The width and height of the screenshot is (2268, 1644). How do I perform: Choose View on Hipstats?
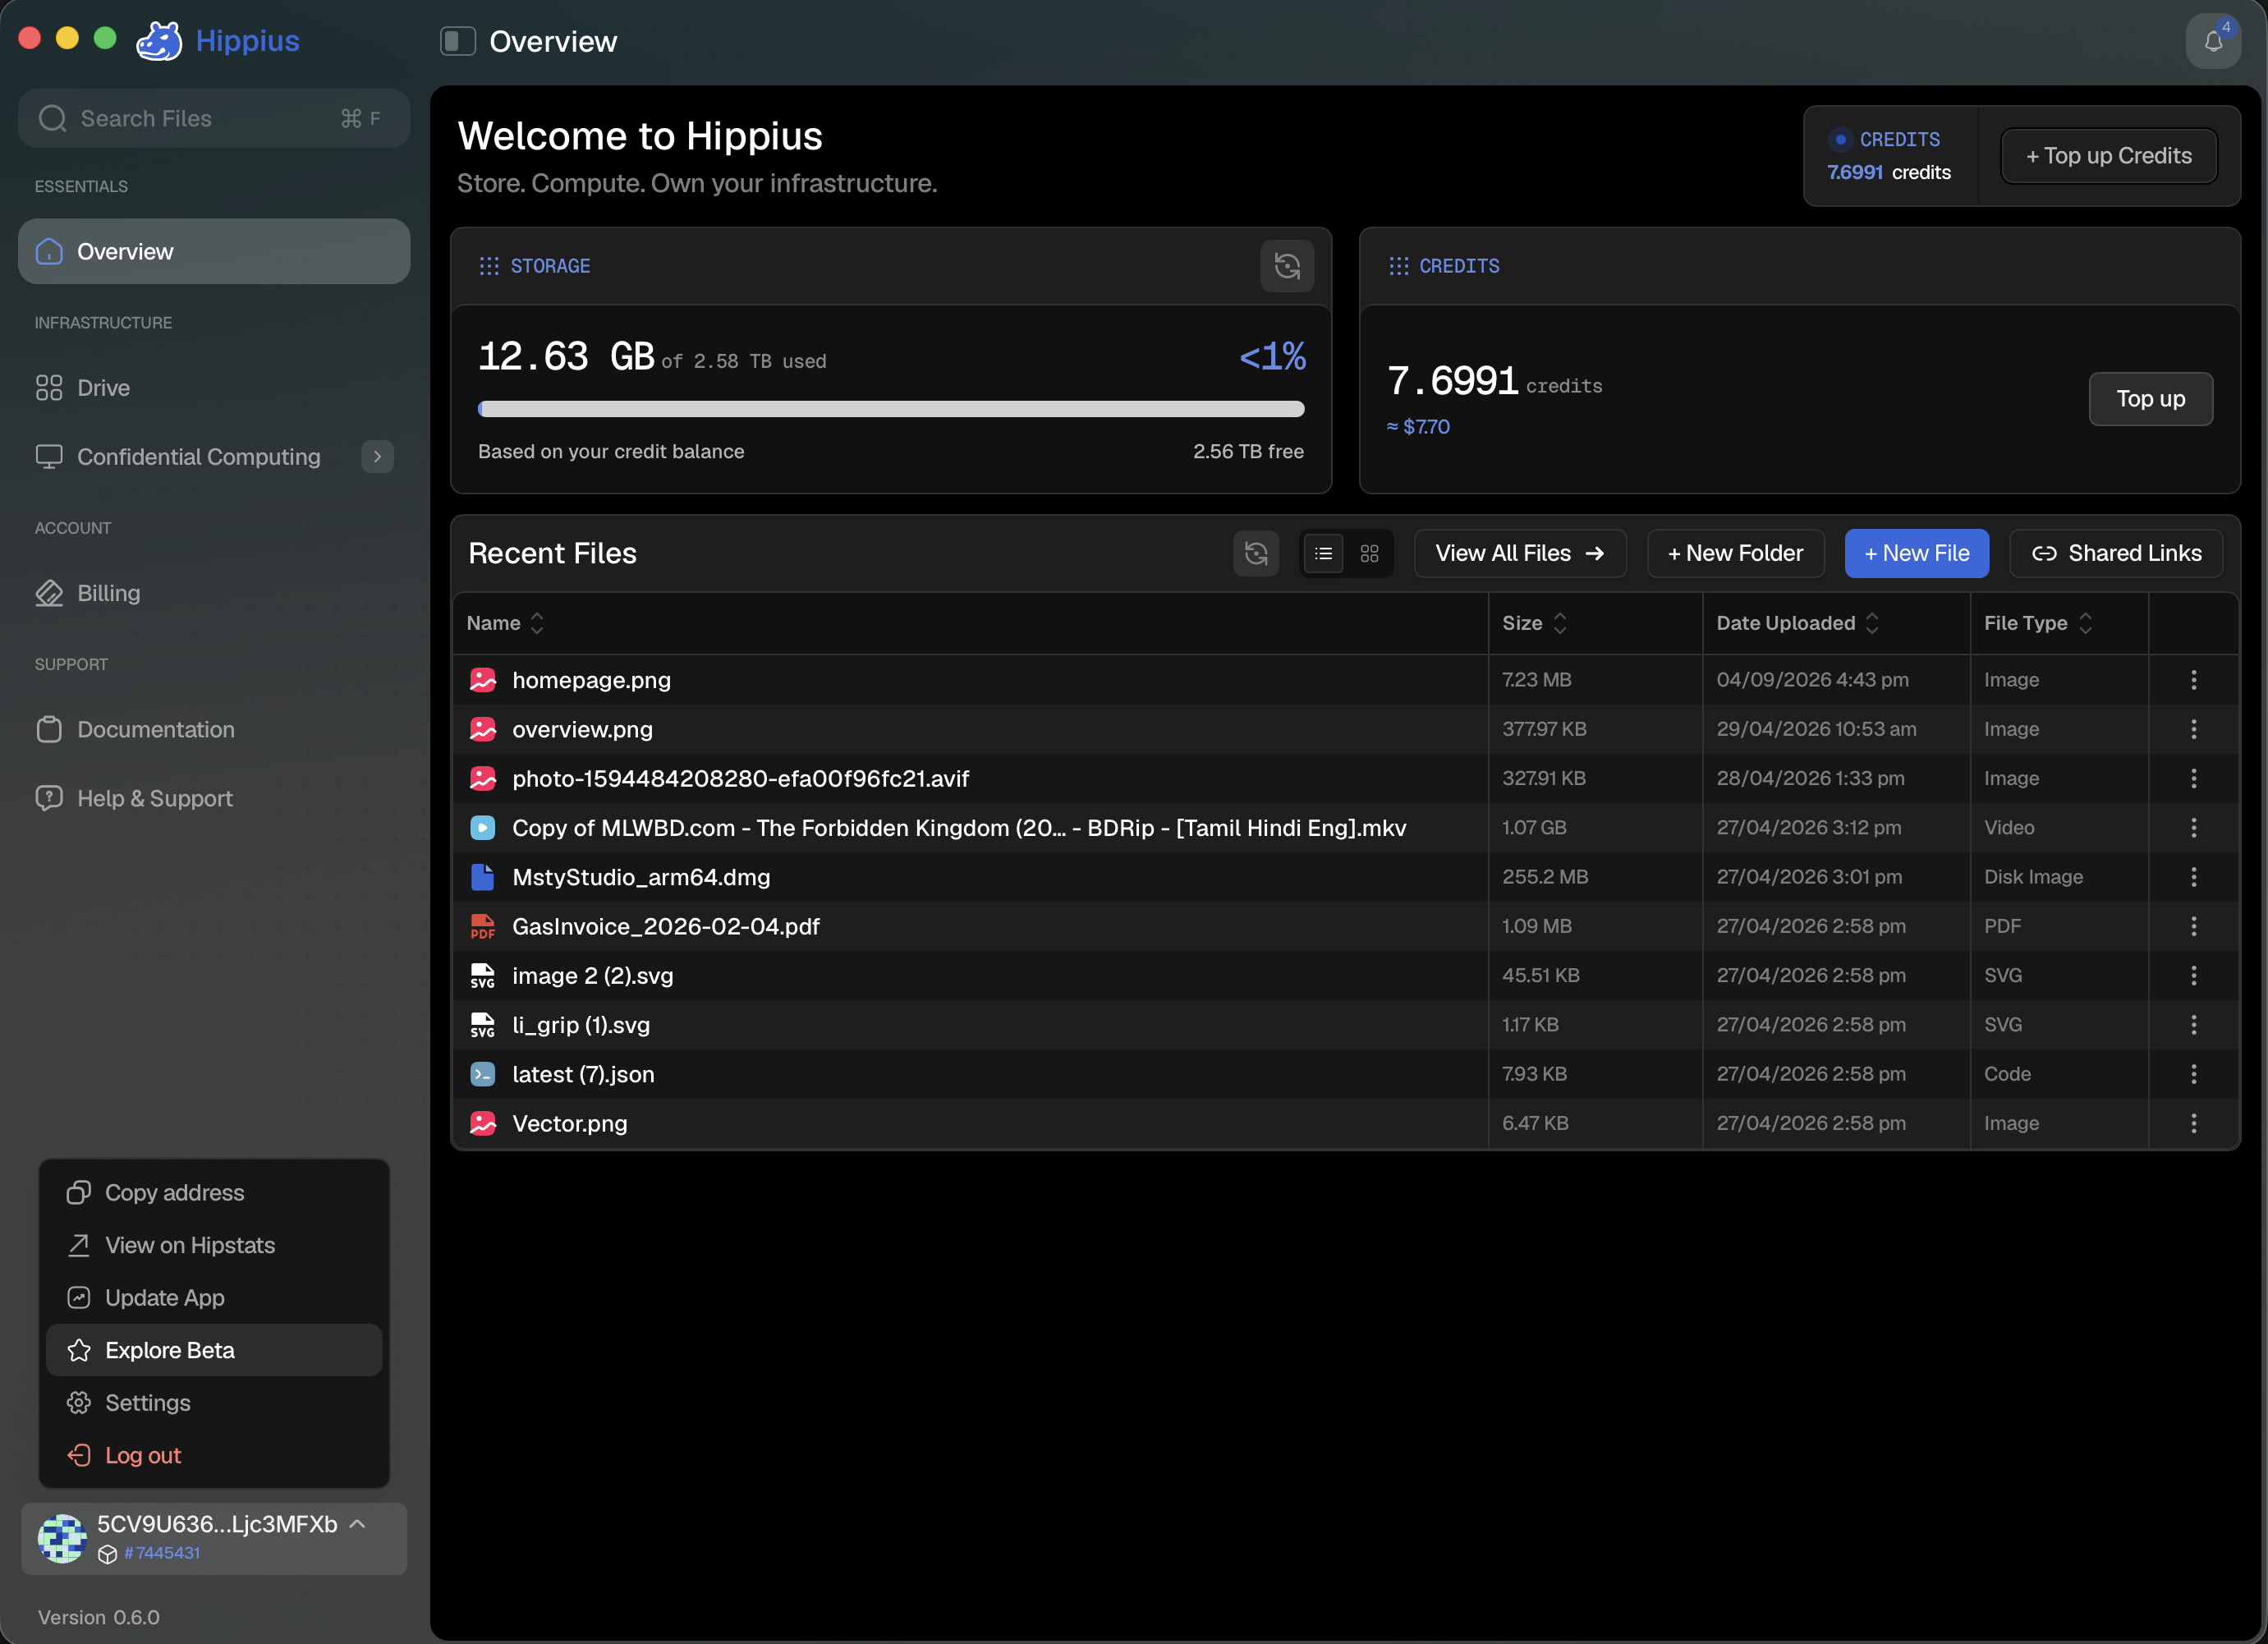tap(214, 1245)
